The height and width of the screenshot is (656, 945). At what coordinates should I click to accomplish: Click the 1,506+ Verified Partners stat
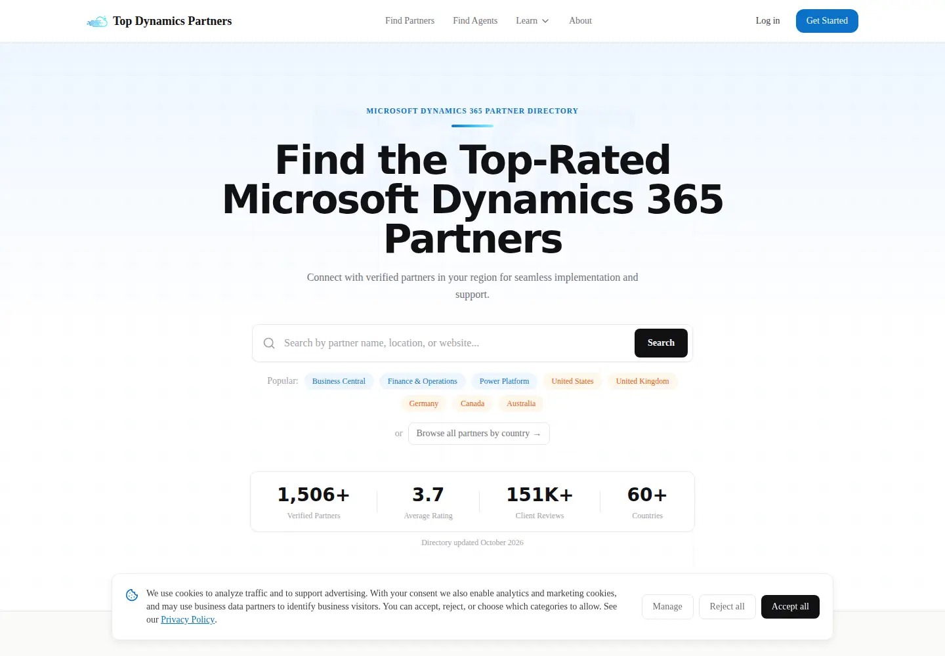pos(314,502)
